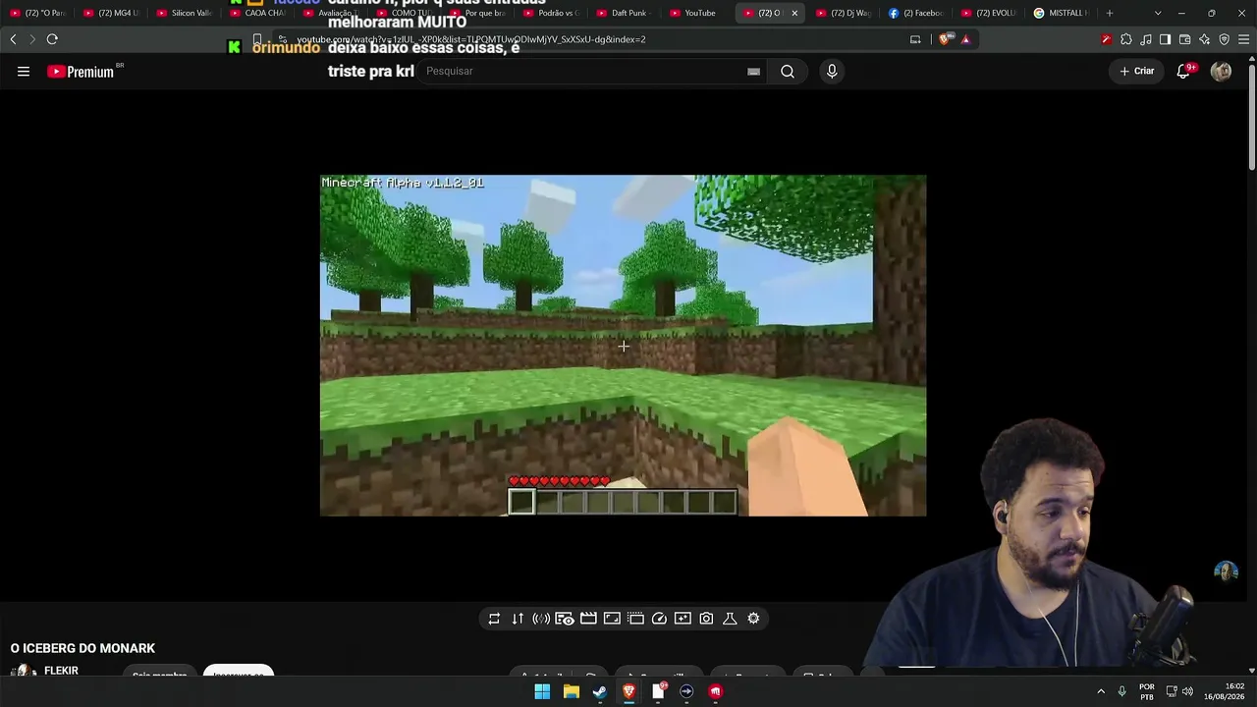Screen dimensions: 1257x707
Task: Open the browser extensions puzzle icon
Action: (1126, 39)
